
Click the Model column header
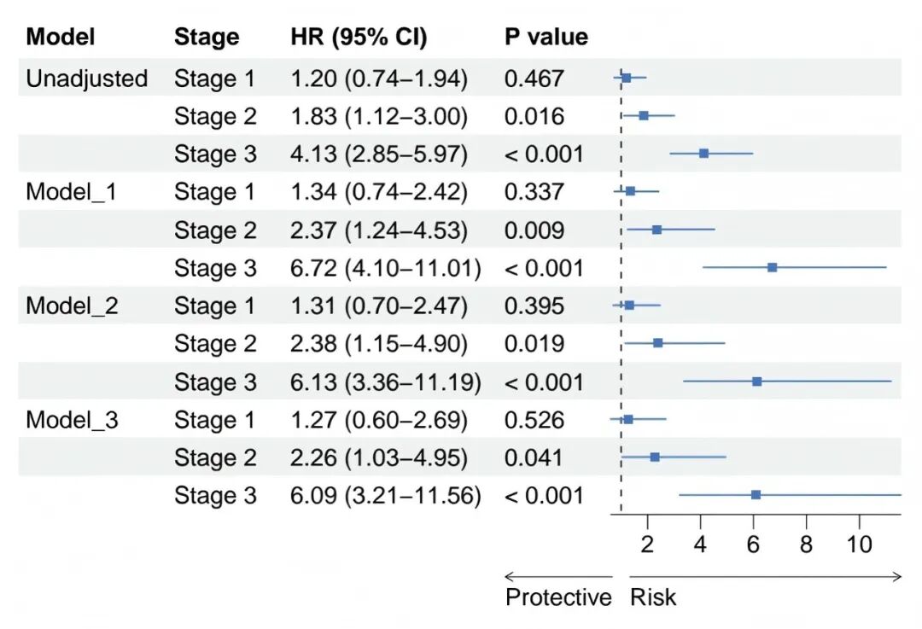pyautogui.click(x=60, y=37)
